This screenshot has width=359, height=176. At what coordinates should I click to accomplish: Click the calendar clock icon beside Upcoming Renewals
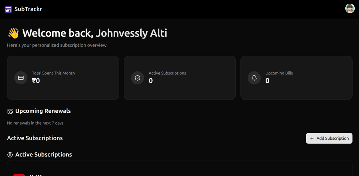click(10, 111)
